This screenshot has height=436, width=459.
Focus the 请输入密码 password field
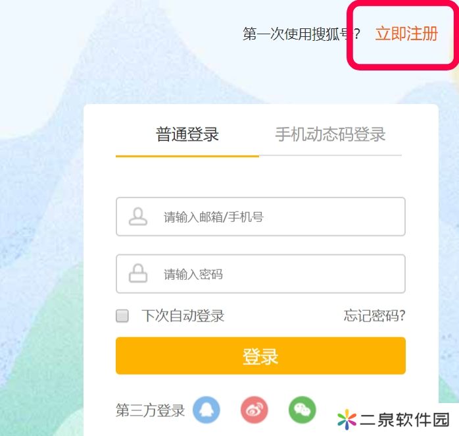pos(260,273)
